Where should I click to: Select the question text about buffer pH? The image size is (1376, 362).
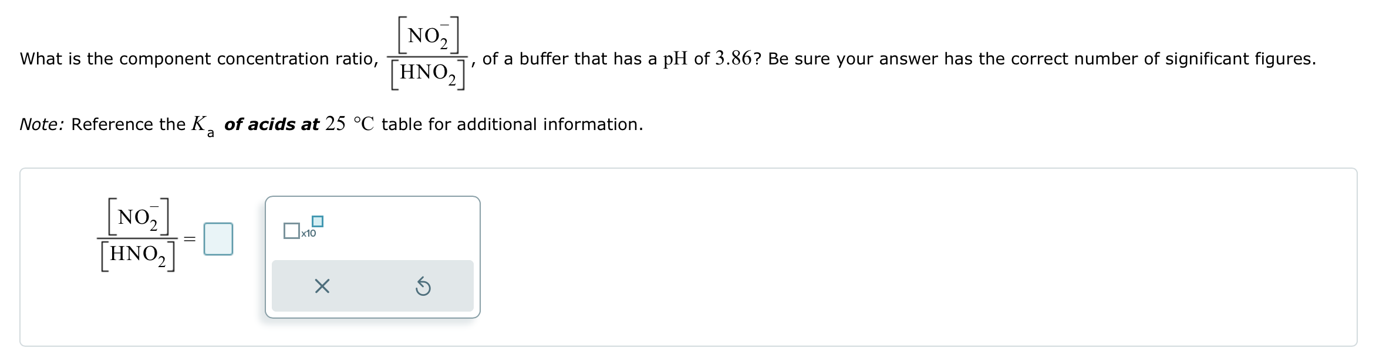(646, 59)
